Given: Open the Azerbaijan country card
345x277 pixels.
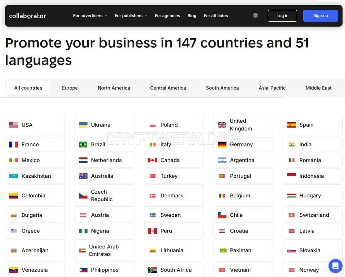Looking at the screenshot, I should click(x=35, y=250).
